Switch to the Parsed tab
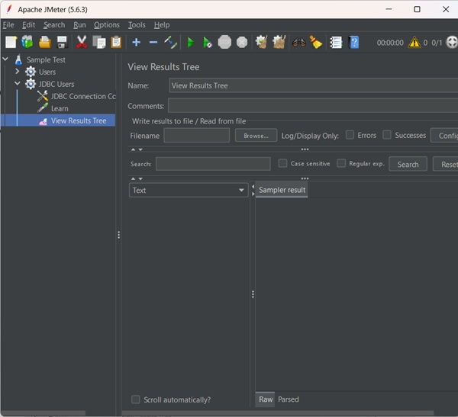Viewport: 458px width, 417px height. pyautogui.click(x=289, y=399)
